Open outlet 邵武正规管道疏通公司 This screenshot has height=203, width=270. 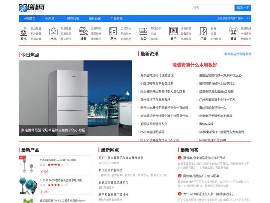114,182
